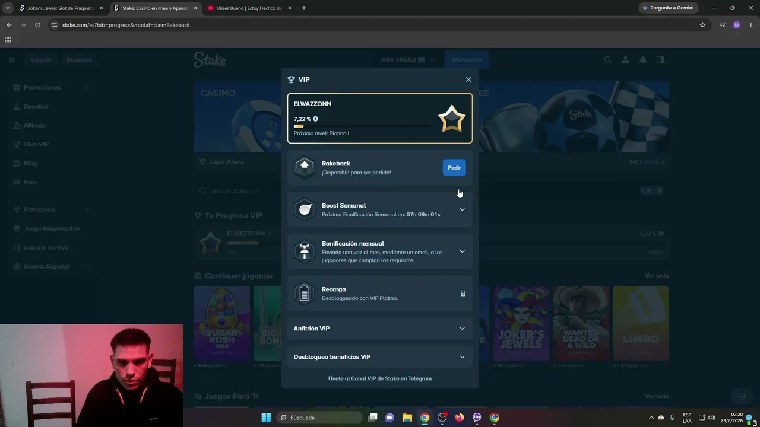Open the Chrome profile avatar
Screen dimensions: 760x427
click(737, 25)
